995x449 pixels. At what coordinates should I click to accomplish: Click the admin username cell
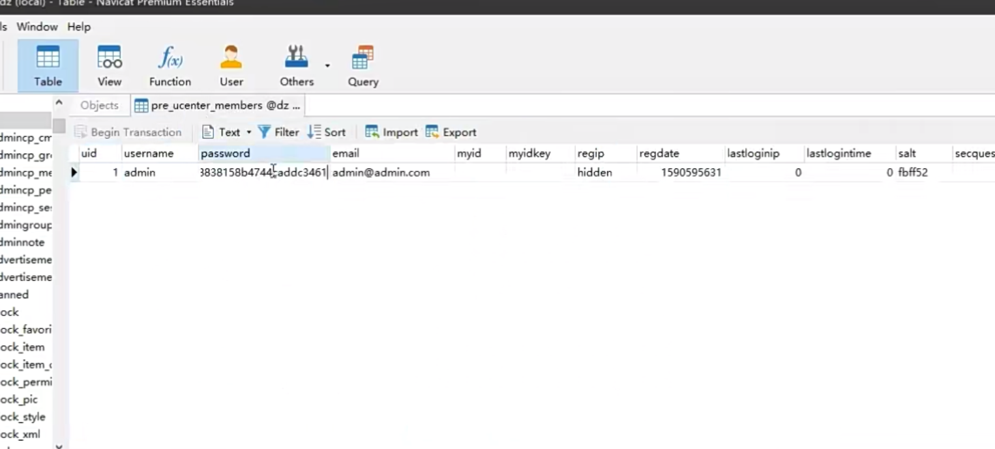click(x=159, y=173)
